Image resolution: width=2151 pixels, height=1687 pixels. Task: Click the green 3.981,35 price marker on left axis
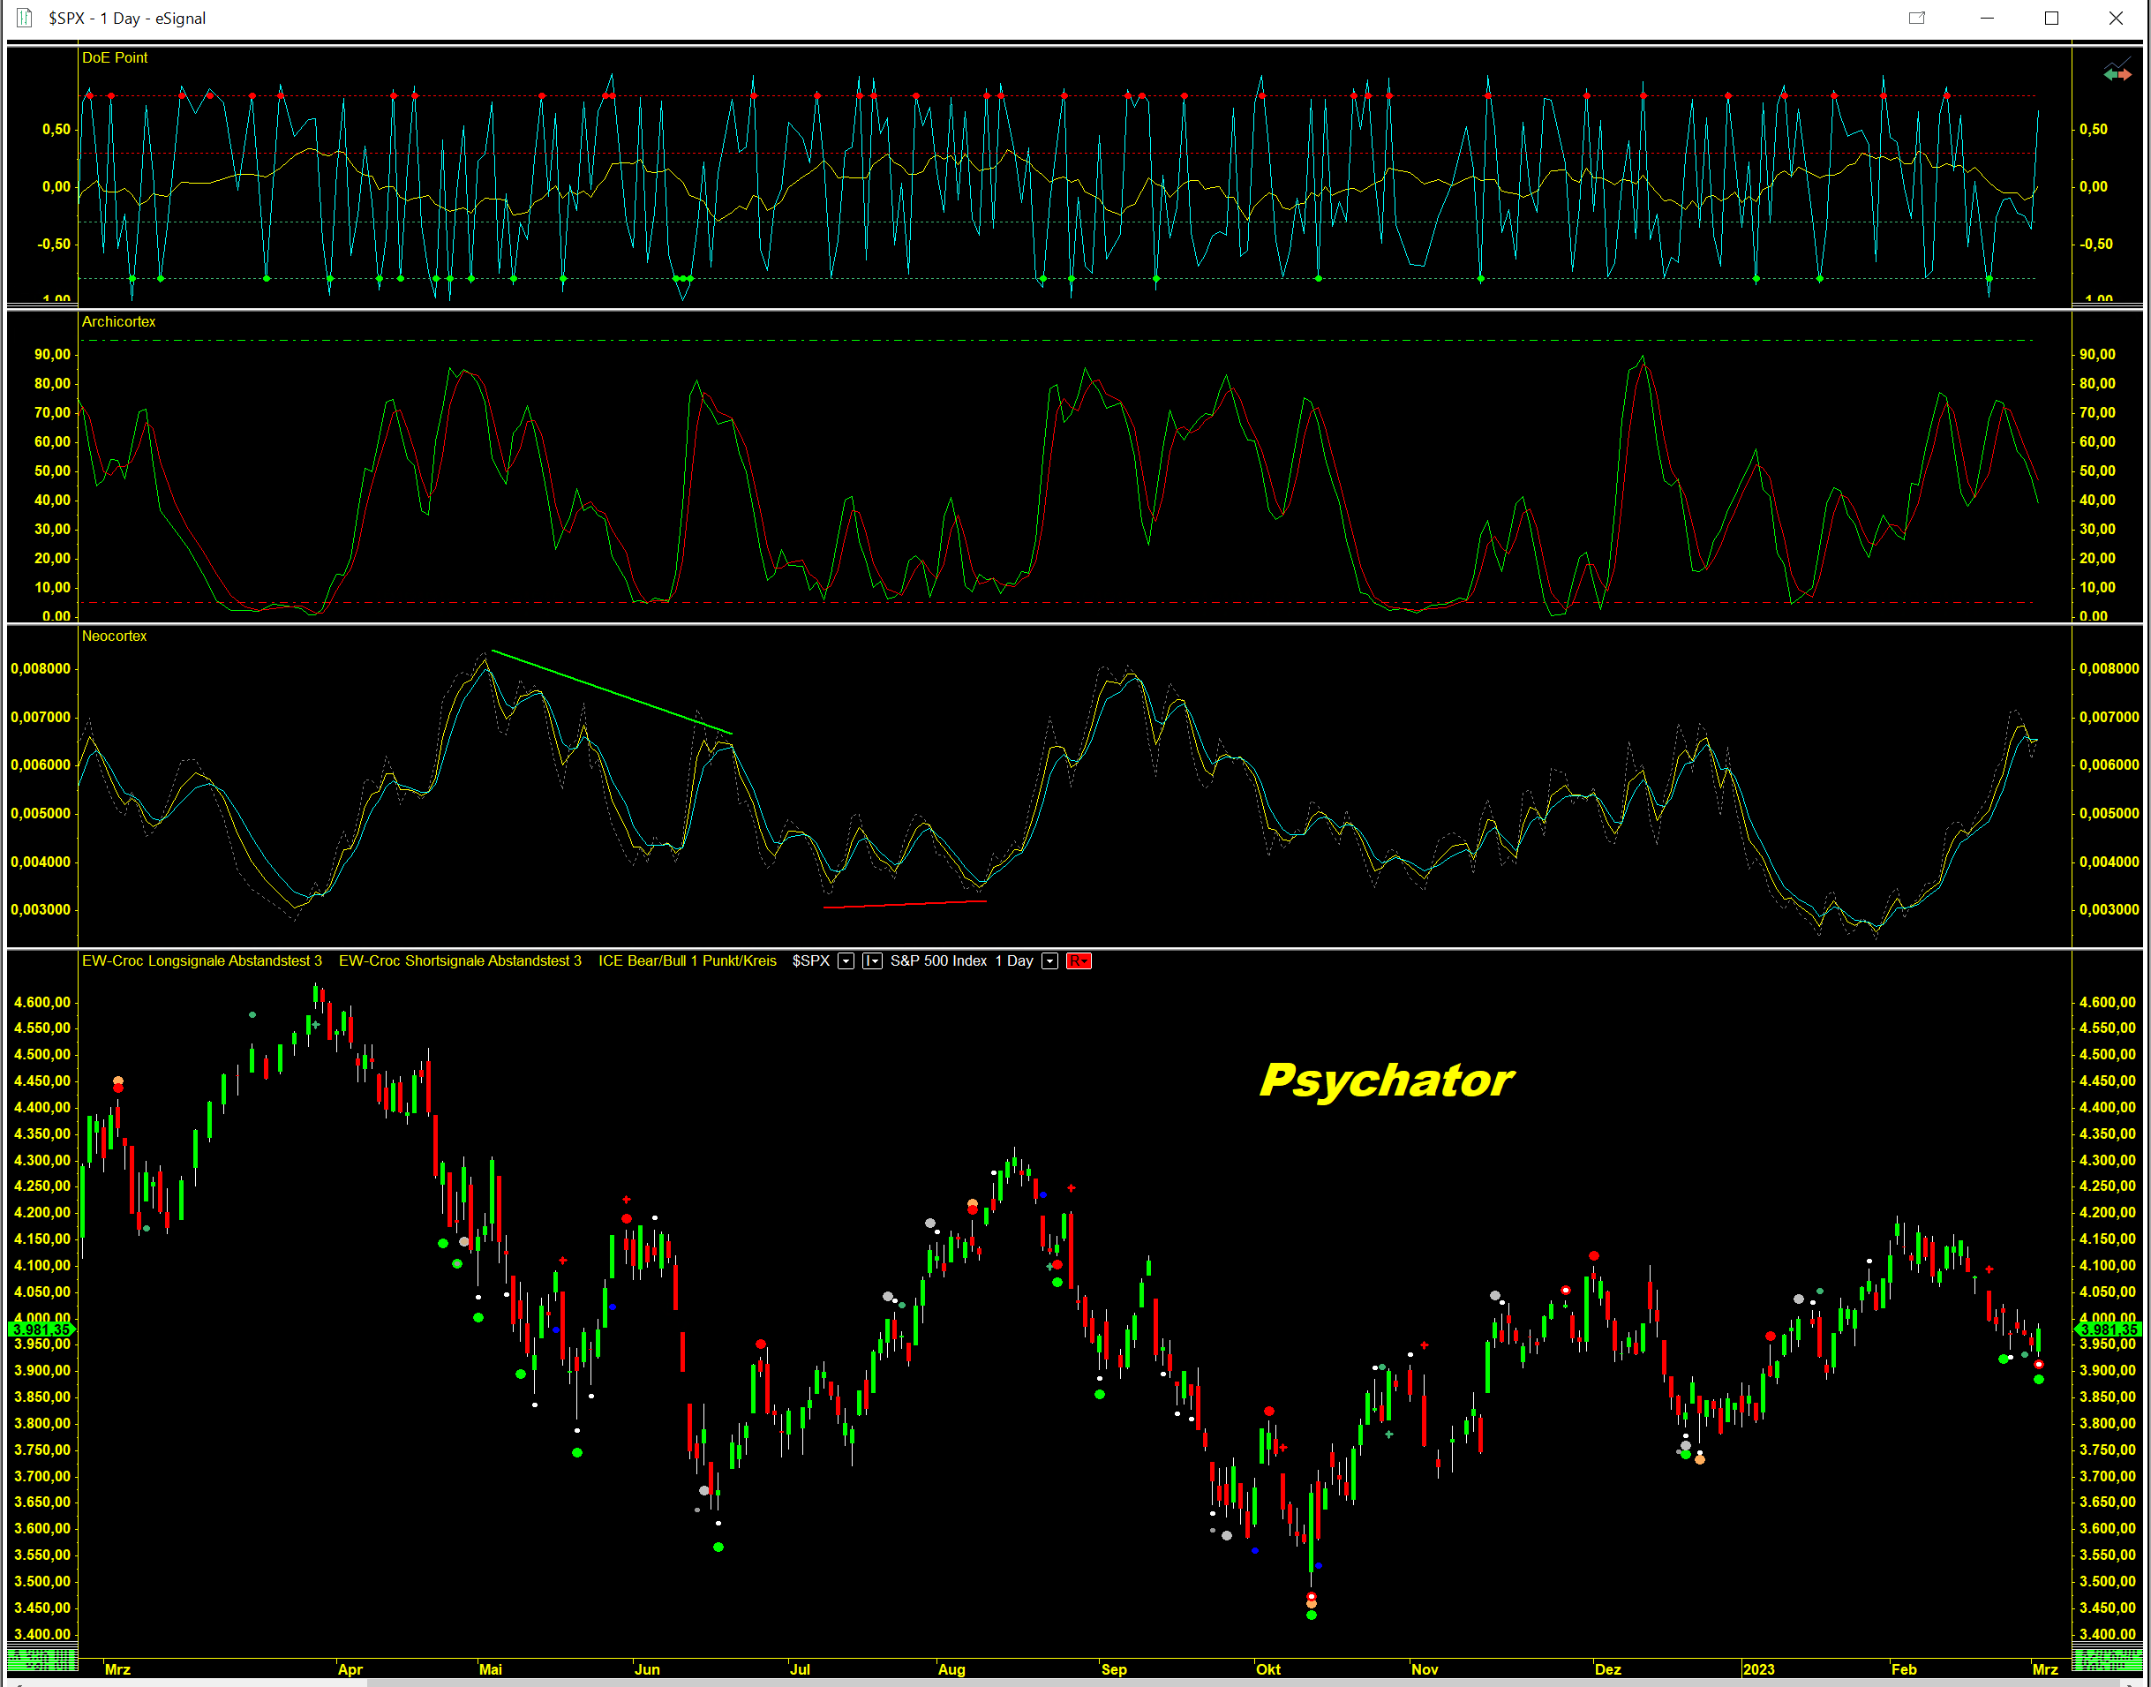pyautogui.click(x=41, y=1329)
